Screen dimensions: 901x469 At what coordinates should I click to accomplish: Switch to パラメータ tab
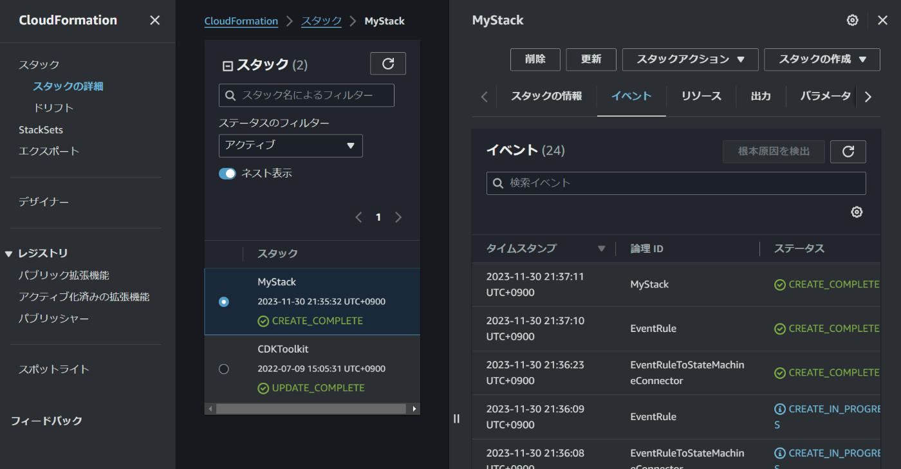point(826,97)
